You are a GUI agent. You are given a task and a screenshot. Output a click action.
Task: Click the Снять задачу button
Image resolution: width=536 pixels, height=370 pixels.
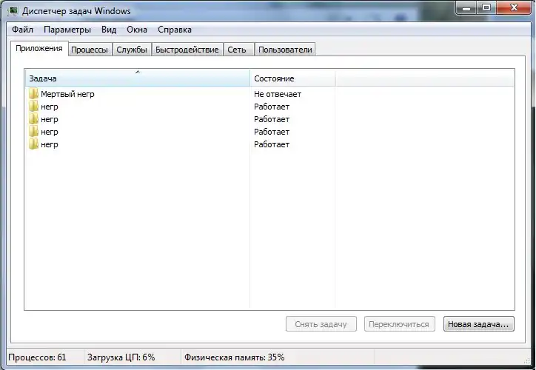[x=321, y=324]
